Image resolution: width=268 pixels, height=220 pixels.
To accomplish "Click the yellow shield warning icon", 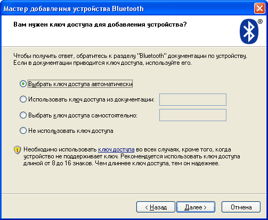I will tap(17, 150).
